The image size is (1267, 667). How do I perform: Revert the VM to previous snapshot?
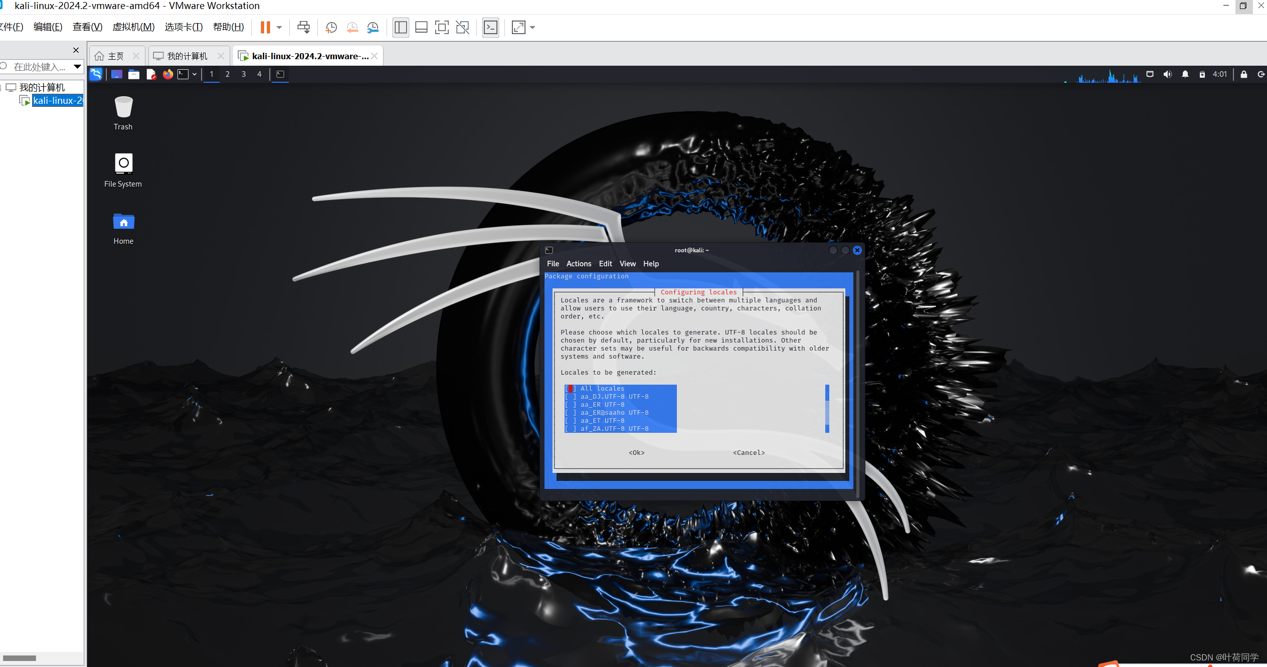[x=352, y=28]
